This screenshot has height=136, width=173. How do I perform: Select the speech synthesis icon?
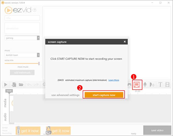click(x=152, y=85)
